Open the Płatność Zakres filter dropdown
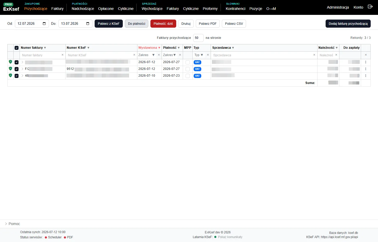Screen dimensions: 378x242 174,55
